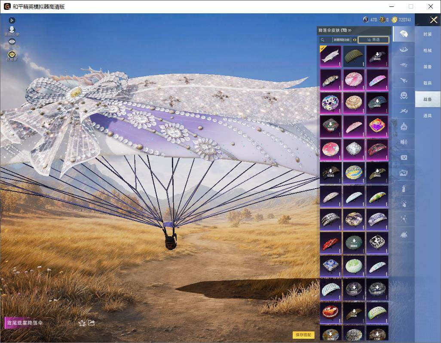The width and height of the screenshot is (441, 343).
Task: Select the equipped white glitter parachute thumbnail
Action: pos(331,56)
